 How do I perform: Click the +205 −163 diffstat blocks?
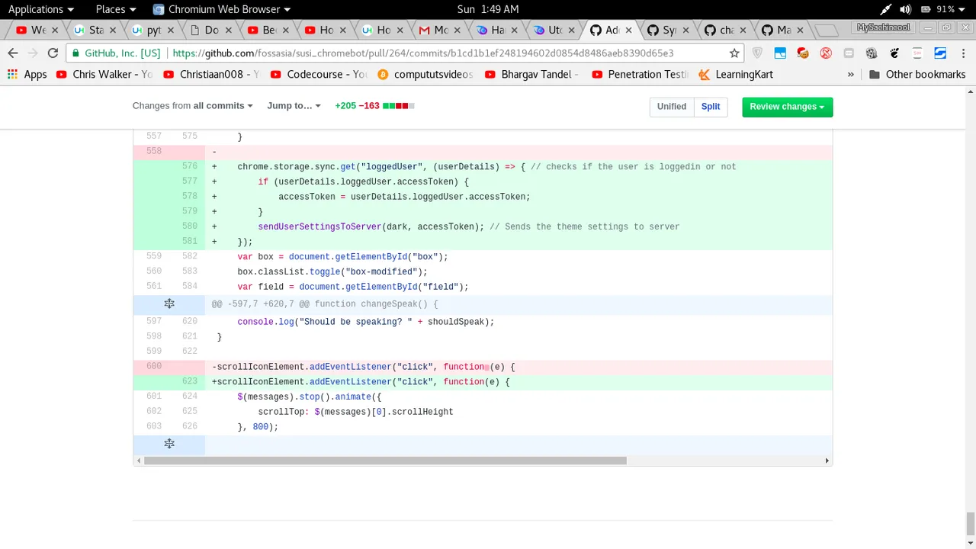point(398,105)
